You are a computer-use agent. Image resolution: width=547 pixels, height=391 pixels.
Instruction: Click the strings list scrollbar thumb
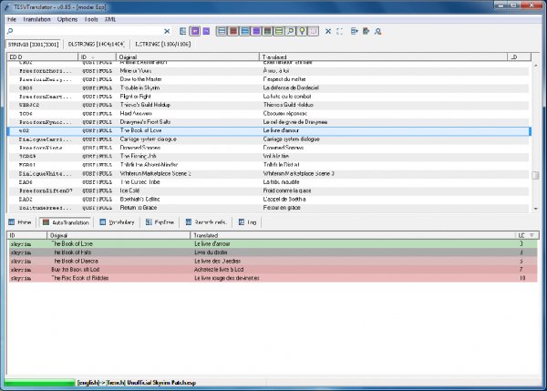pos(535,175)
